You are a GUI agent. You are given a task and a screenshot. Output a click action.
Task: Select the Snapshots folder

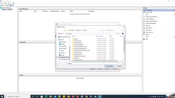click(x=77, y=58)
